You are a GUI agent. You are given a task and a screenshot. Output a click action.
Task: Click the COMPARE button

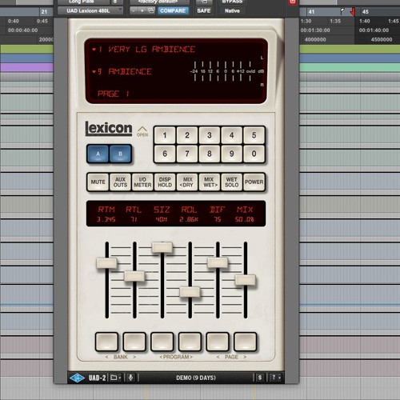point(173,10)
